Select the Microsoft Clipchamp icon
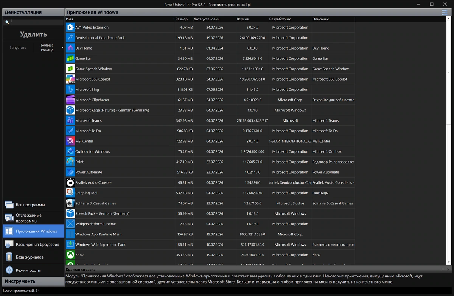 70,100
